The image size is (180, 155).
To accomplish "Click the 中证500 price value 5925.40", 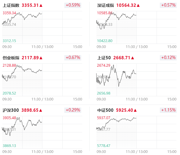I will point(125,110).
